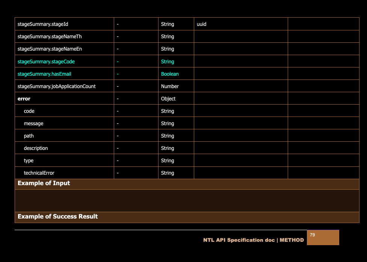The image size is (367, 262).
Task: Click the stageSummary.stageId field name
Action: (43, 24)
